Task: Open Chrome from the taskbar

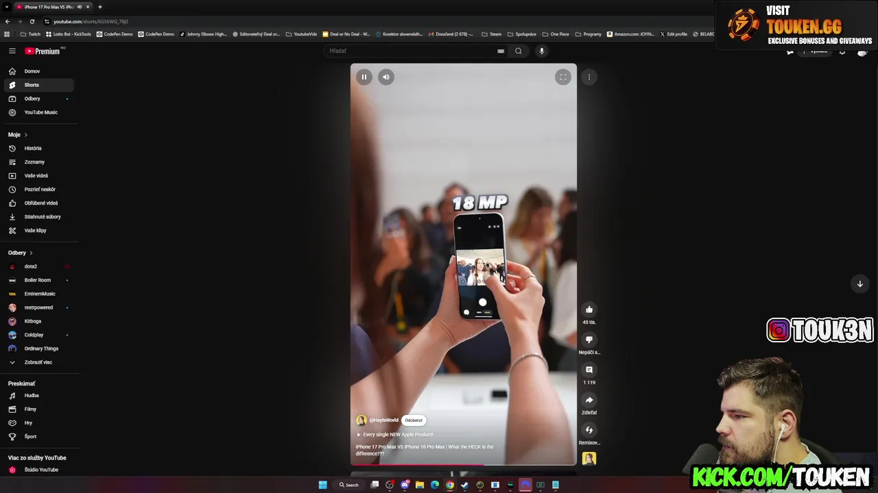Action: coord(450,485)
